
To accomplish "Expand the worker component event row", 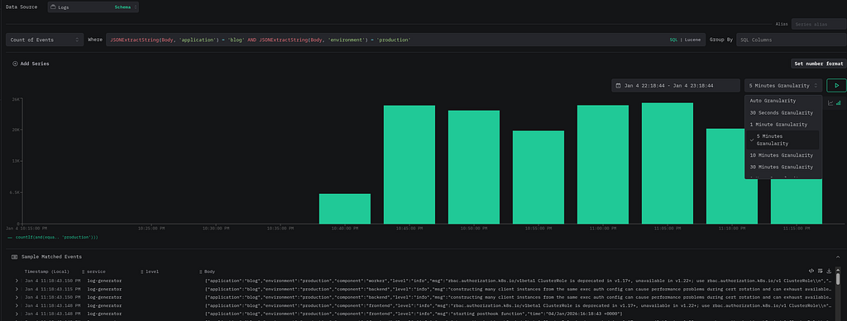I will click(x=17, y=281).
